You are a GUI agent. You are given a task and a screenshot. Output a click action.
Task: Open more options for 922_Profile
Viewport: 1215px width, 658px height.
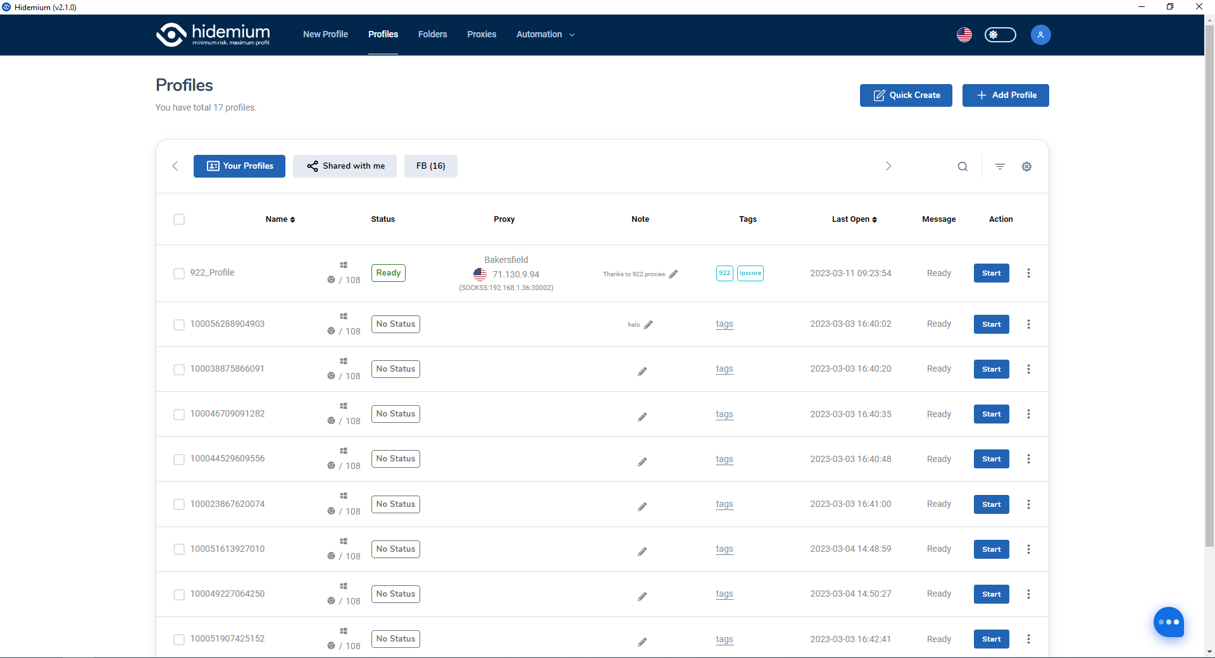click(x=1028, y=273)
